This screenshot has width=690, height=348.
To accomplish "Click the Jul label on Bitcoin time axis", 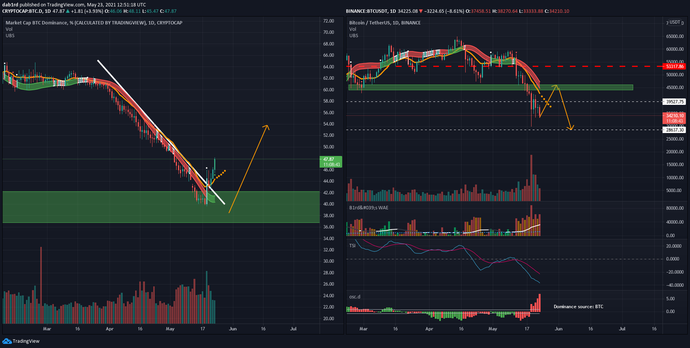I will click(622, 329).
